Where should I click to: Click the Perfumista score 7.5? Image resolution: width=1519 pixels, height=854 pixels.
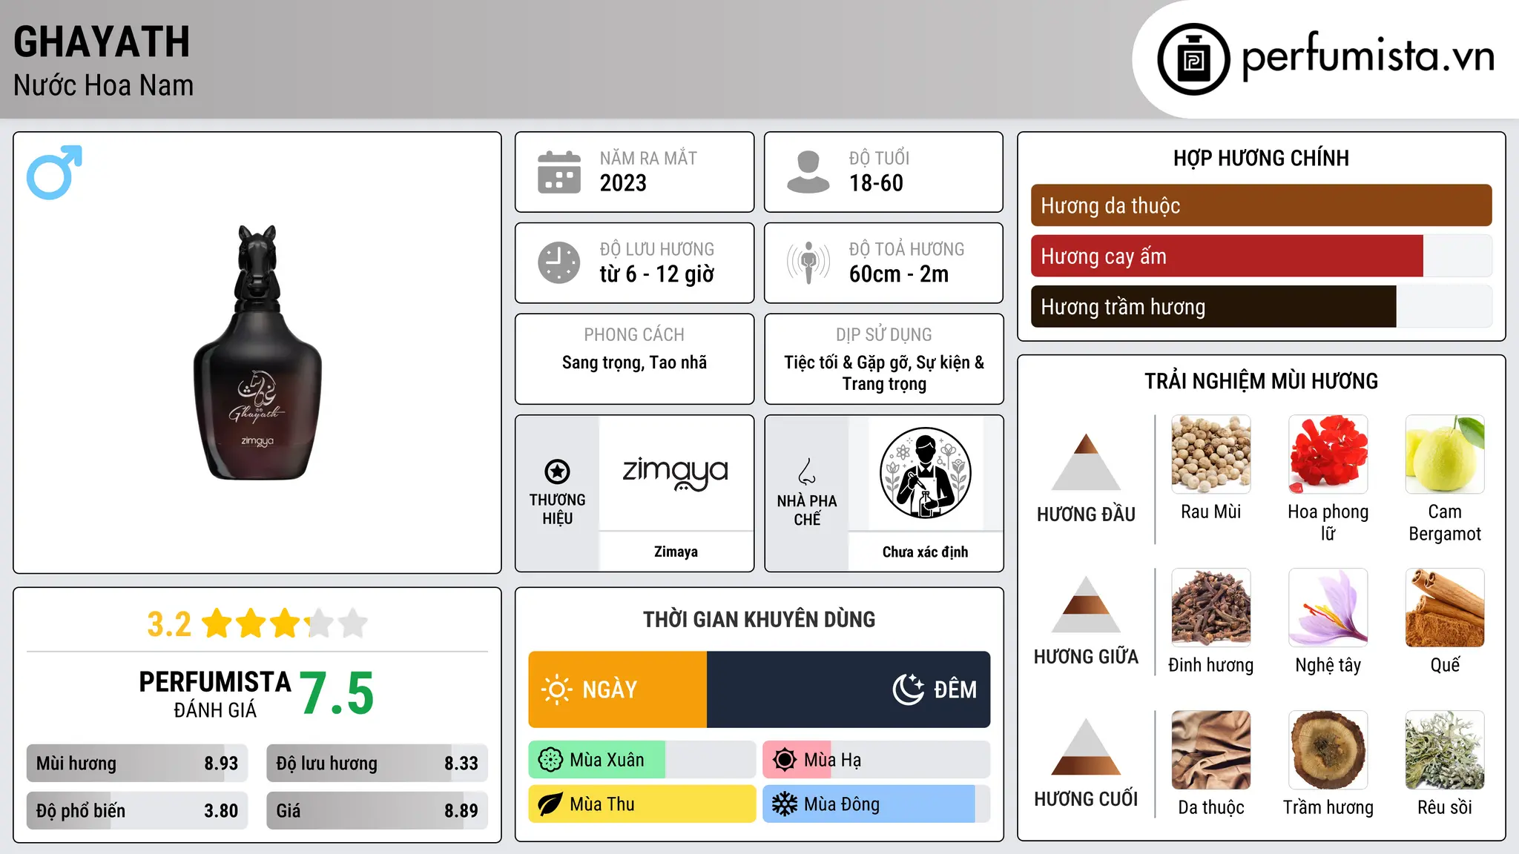pyautogui.click(x=337, y=694)
